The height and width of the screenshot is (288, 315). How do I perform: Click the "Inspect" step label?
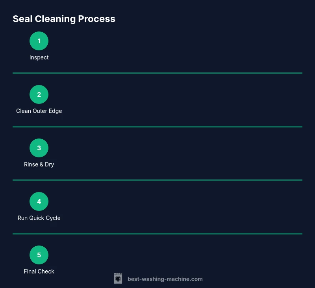tap(39, 57)
